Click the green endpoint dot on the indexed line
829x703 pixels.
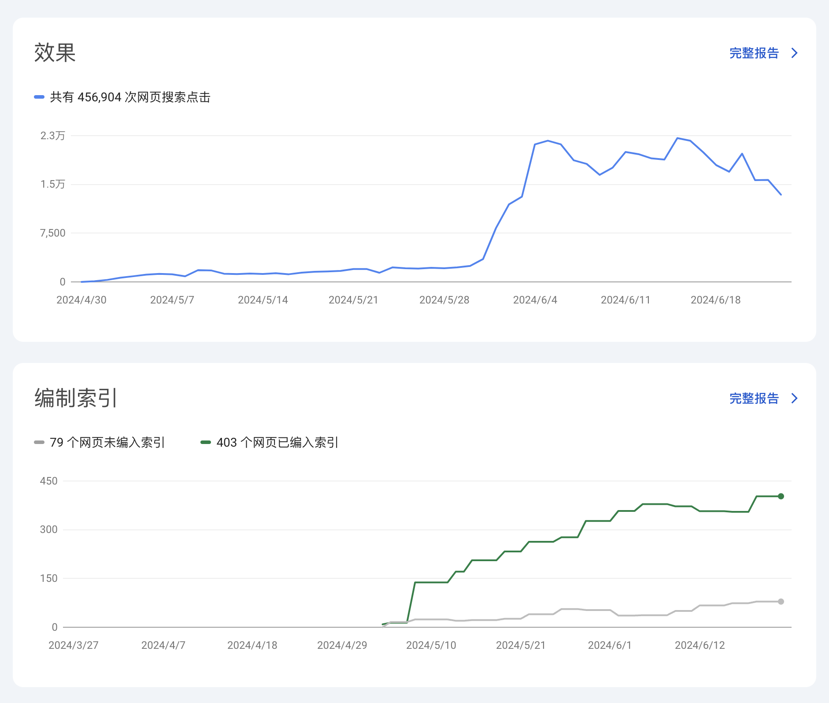[781, 496]
